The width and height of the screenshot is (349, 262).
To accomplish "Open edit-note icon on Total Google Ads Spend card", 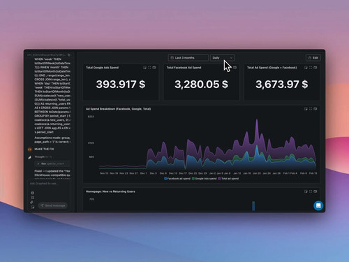I will point(144,68).
